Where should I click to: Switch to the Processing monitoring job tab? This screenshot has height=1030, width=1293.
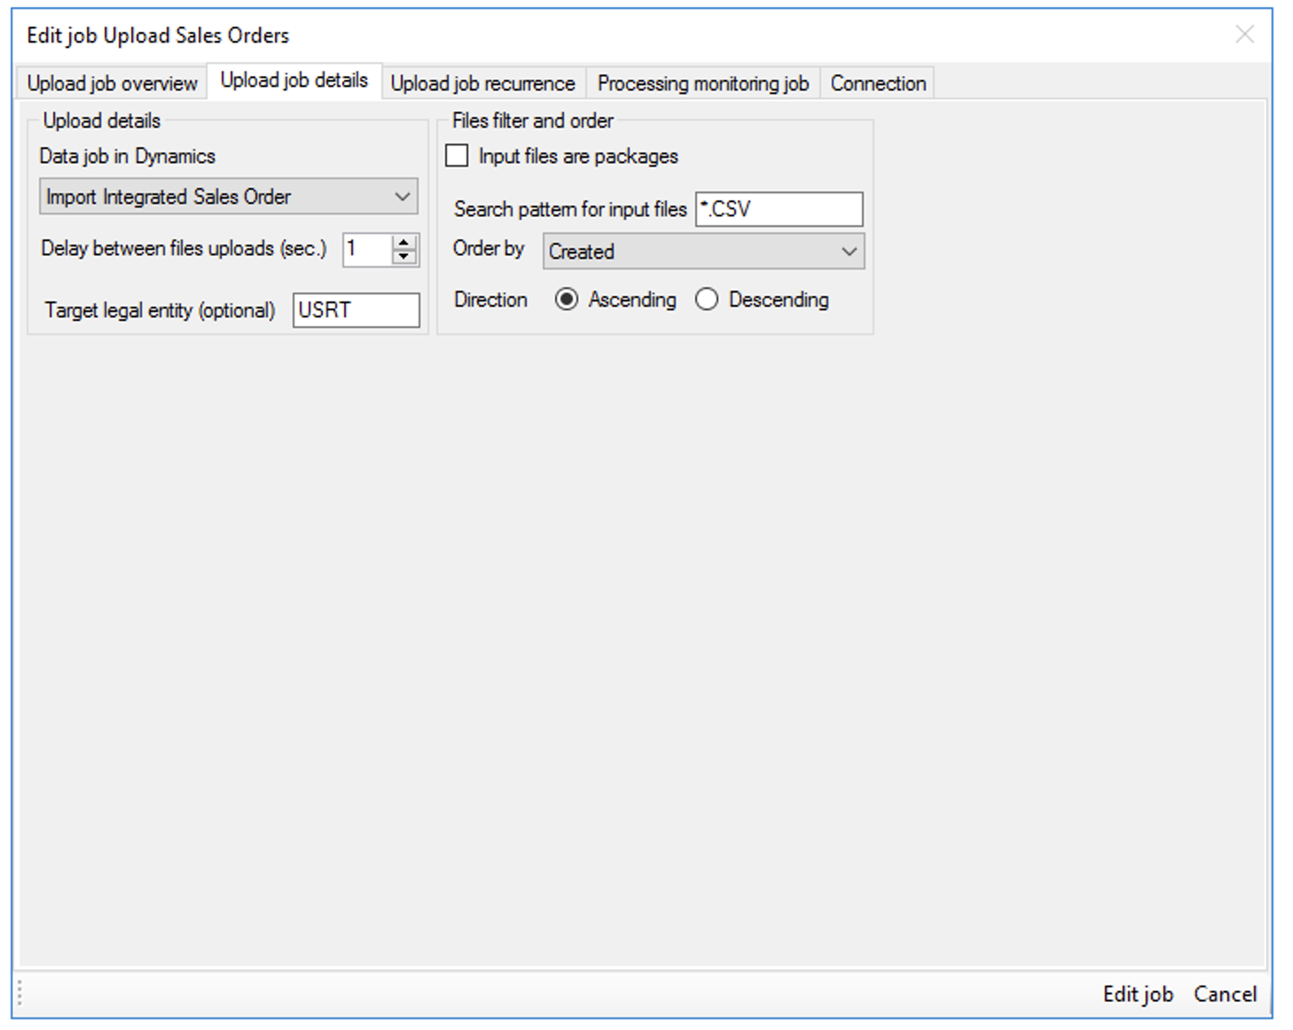tap(703, 83)
